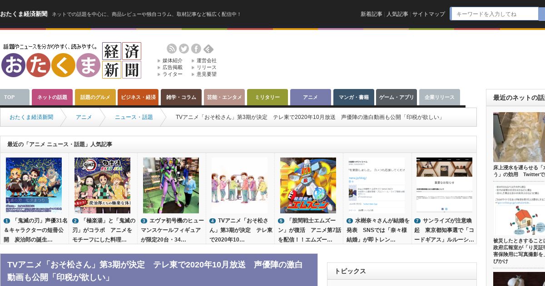The width and height of the screenshot is (545, 286).
Task: Click アニメ breadcrumb link
Action: pos(84,117)
